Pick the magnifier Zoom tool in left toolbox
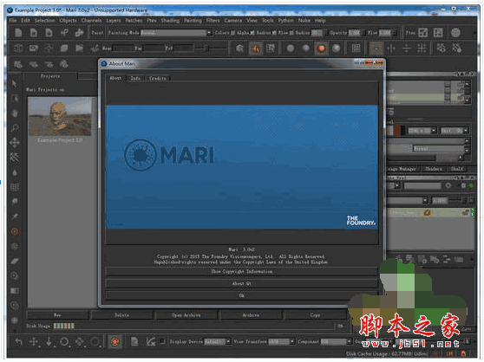Image resolution: width=484 pixels, height=362 pixels. point(15,128)
